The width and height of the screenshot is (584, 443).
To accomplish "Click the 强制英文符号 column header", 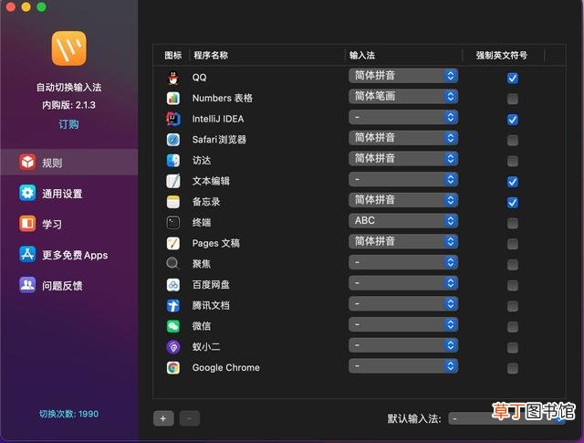I will [x=501, y=56].
